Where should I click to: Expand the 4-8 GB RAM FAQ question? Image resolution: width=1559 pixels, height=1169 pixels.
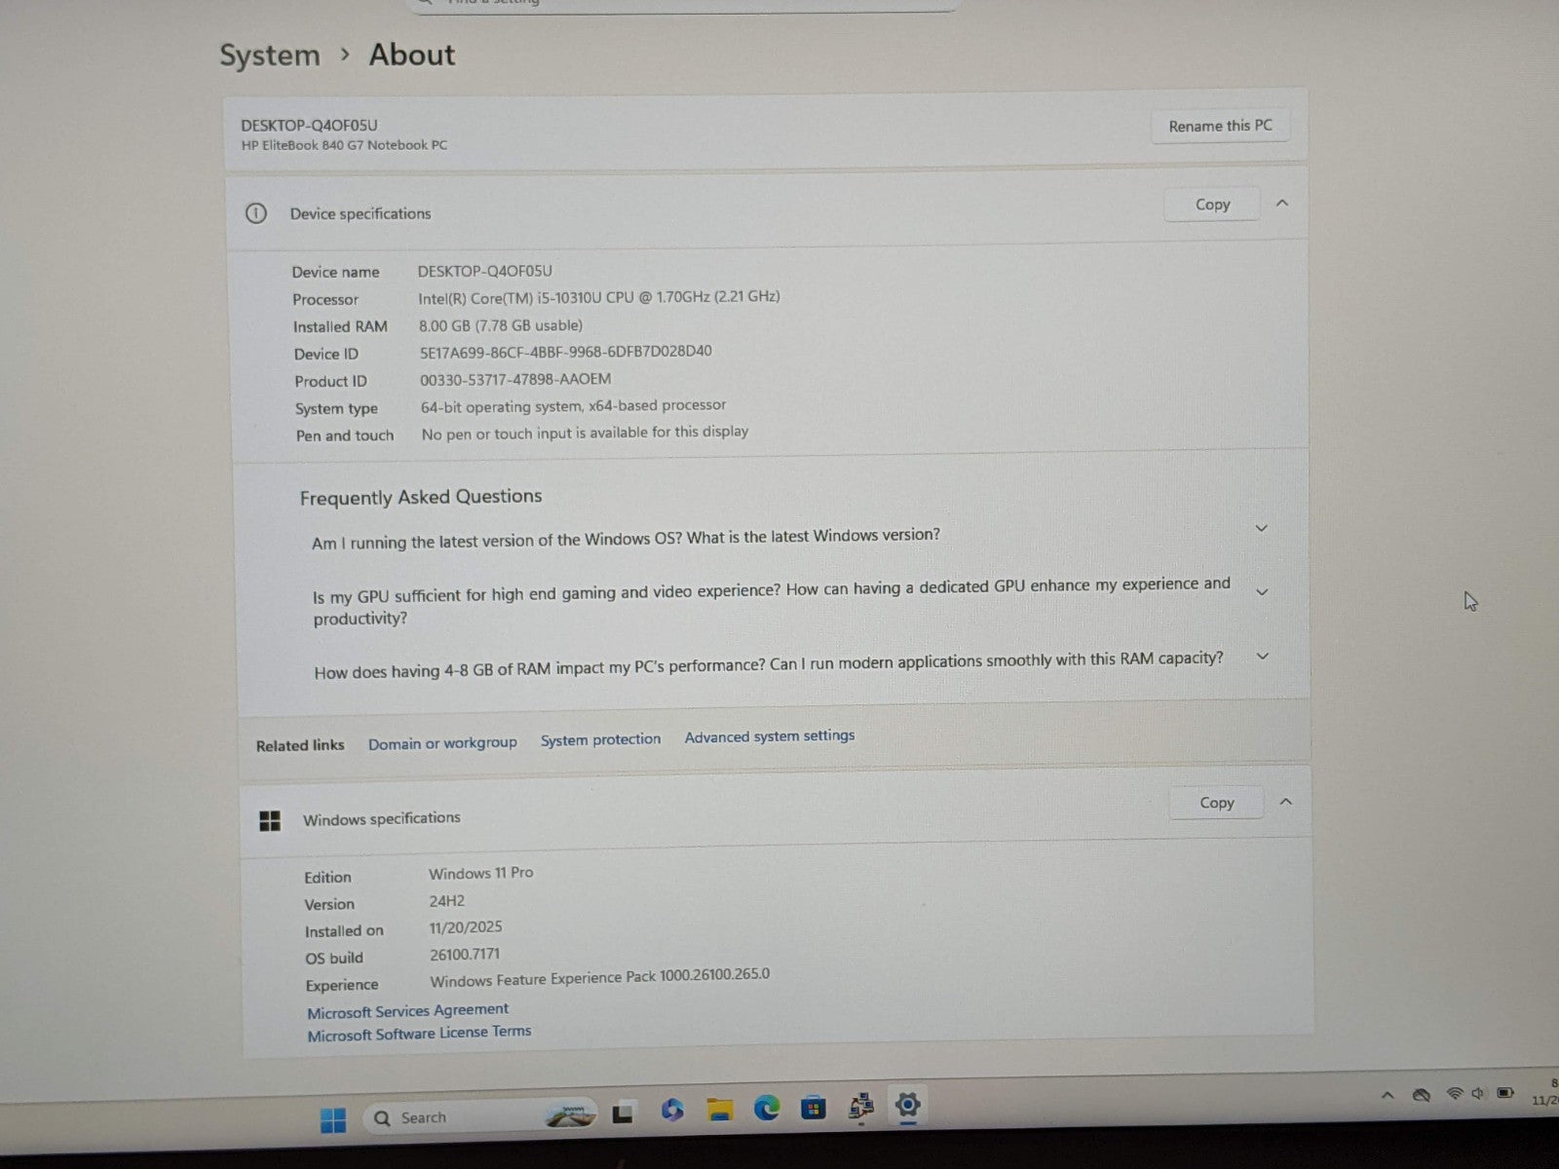1262,657
